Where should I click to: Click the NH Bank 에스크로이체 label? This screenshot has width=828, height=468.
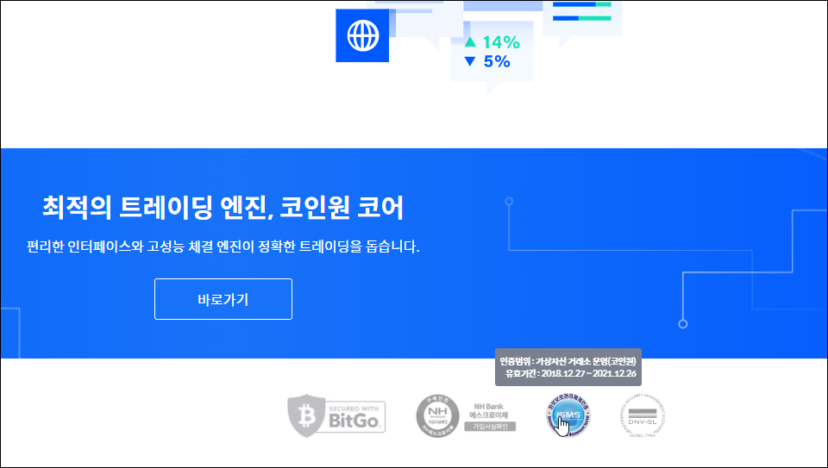click(x=489, y=411)
